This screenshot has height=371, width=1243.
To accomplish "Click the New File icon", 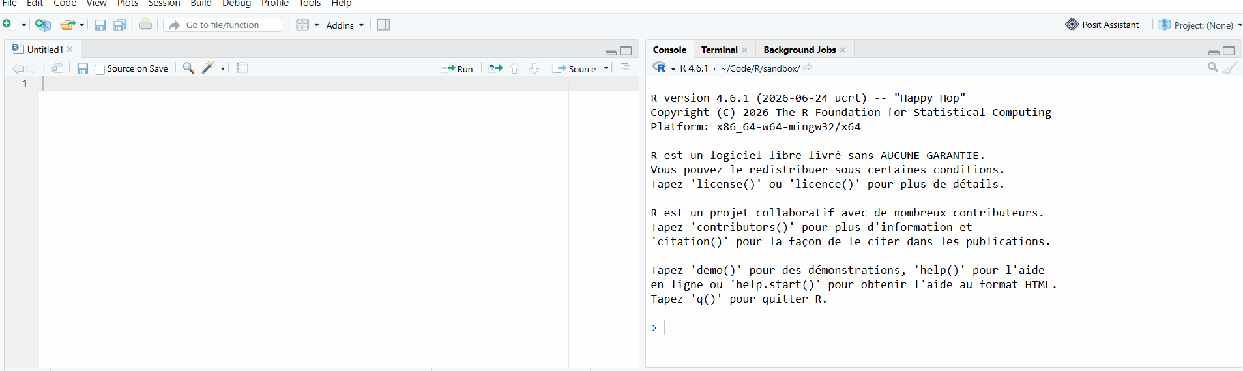I will coord(7,24).
